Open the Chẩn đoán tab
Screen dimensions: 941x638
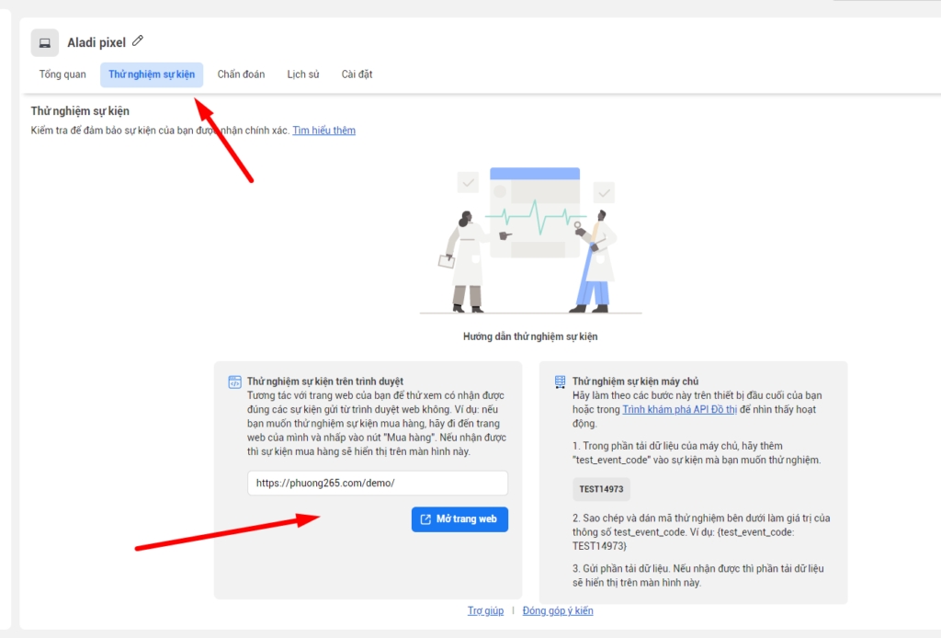(241, 74)
